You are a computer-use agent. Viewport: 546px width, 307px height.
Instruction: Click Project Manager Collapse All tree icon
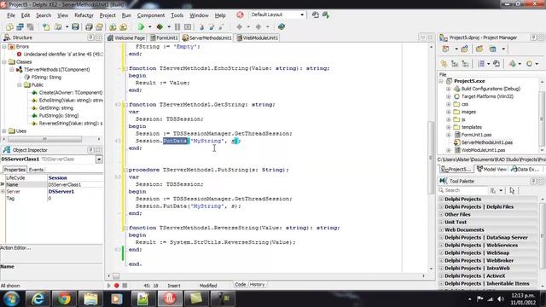pyautogui.click(x=465, y=64)
